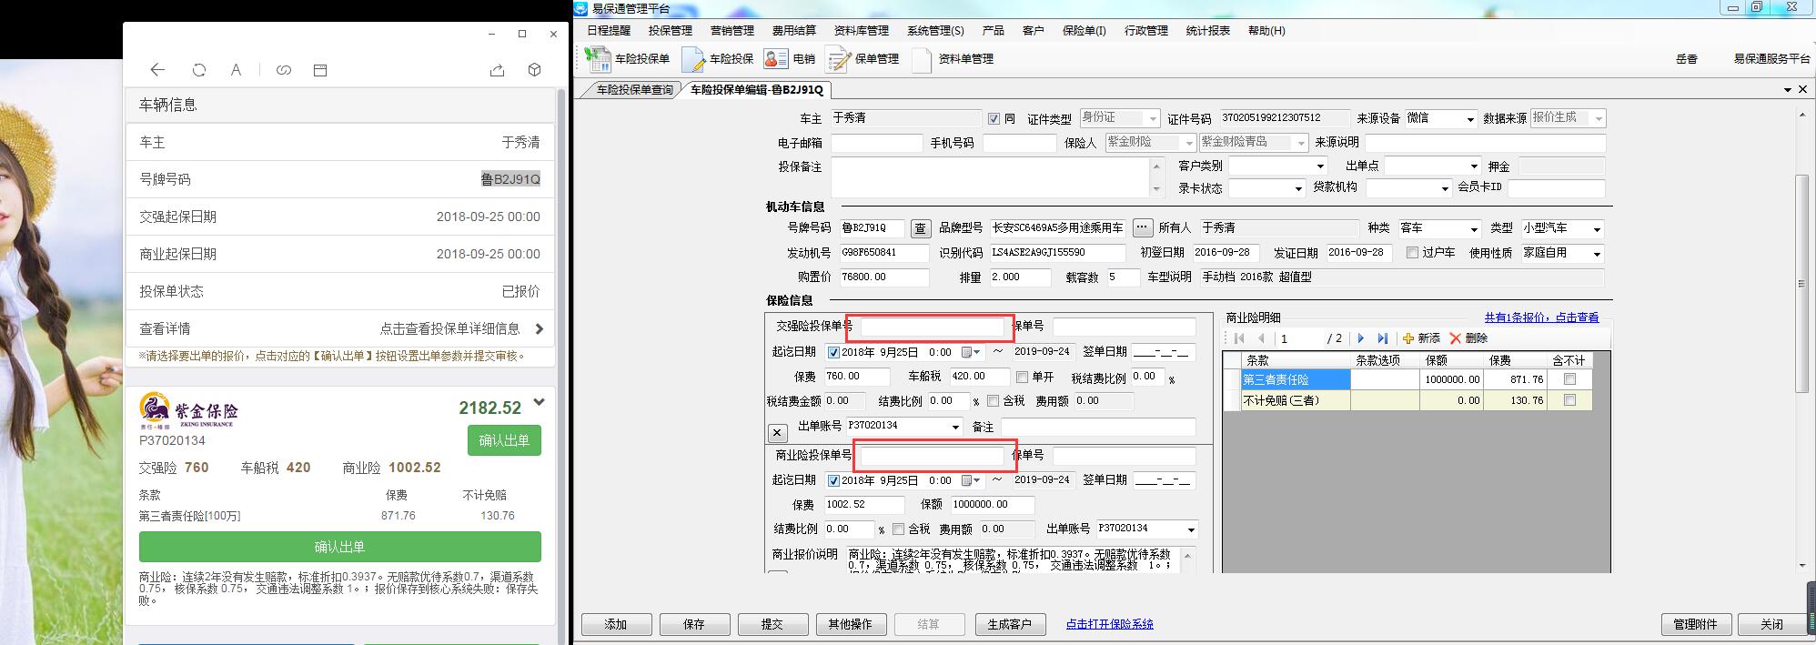The height and width of the screenshot is (645, 1816).
Task: Click the ellipsis button next to 品牌型号
Action: coord(1143,228)
